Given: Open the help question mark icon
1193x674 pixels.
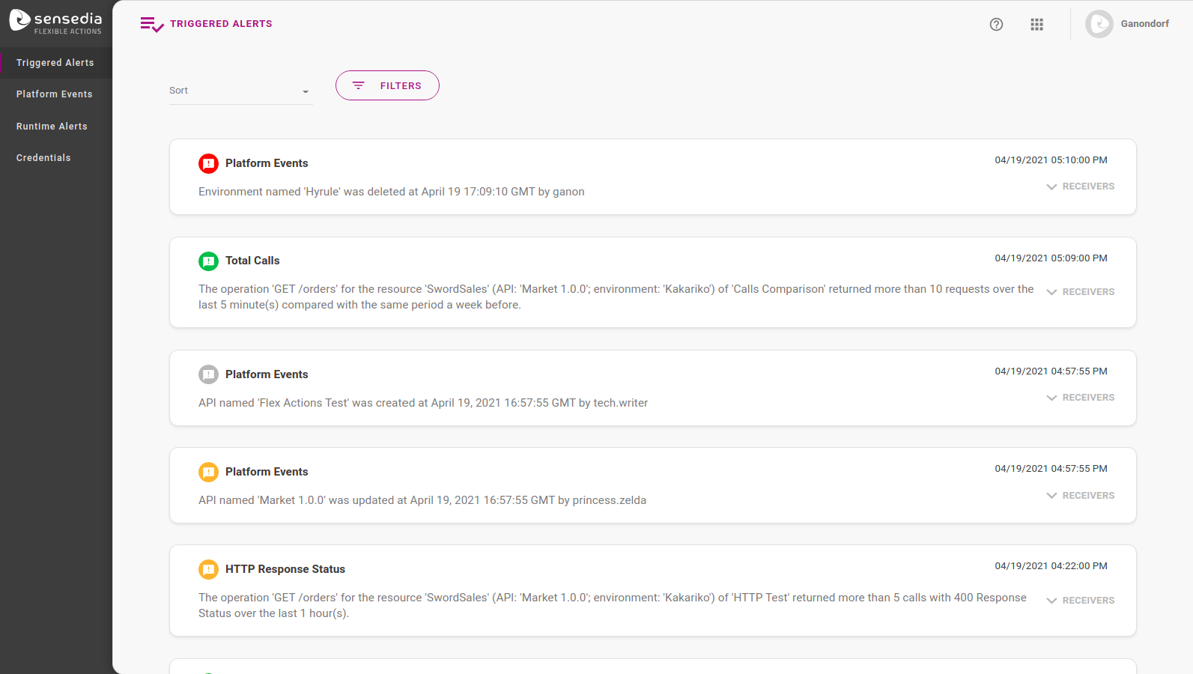Looking at the screenshot, I should click(x=996, y=25).
